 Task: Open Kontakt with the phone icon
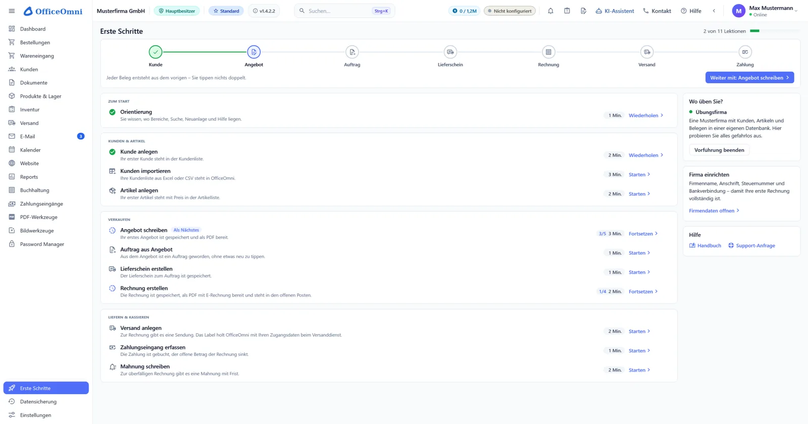pos(657,11)
